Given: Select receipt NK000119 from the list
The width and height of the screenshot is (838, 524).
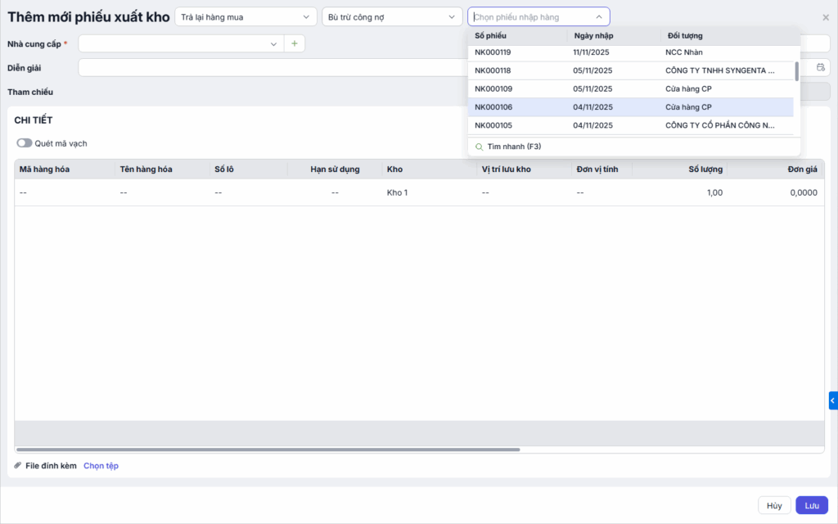Looking at the screenshot, I should point(631,53).
